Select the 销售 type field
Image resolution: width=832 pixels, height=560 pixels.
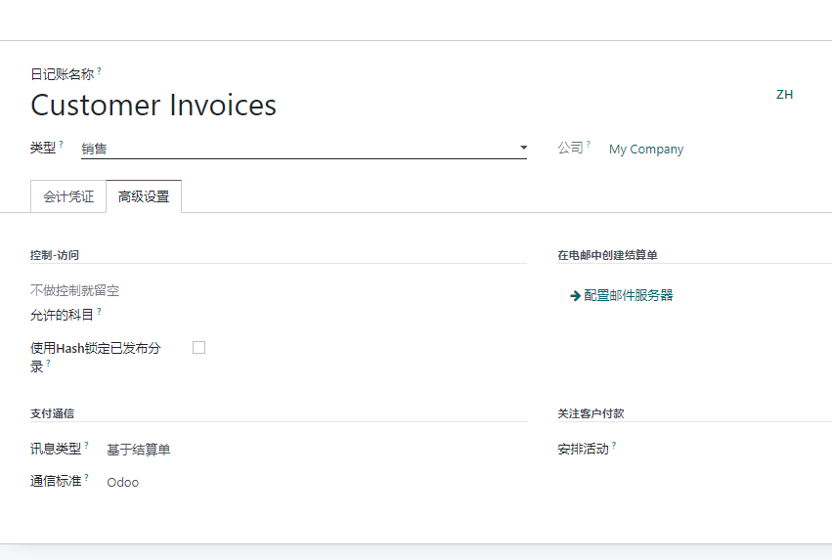pos(303,149)
